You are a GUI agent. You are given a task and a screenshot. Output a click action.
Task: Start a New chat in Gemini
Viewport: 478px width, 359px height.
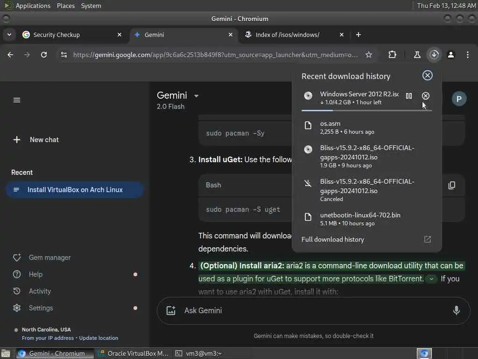36,140
